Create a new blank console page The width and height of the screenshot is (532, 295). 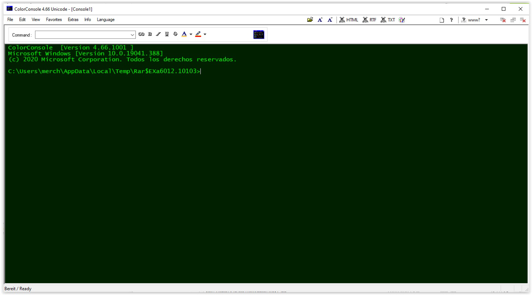442,20
